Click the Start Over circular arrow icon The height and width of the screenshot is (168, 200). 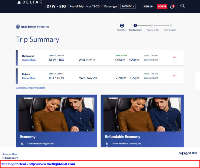pyautogui.click(x=122, y=26)
